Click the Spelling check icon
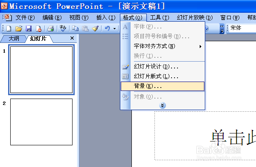Viewport: 256px width, 167px height. [x=63, y=28]
